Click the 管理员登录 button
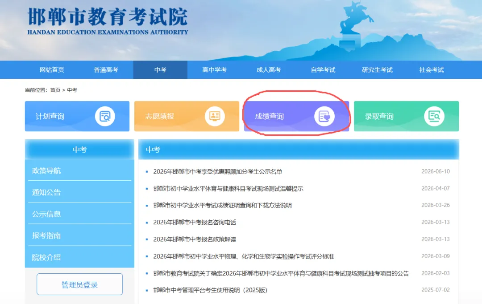This screenshot has width=482, height=304. coord(79,284)
